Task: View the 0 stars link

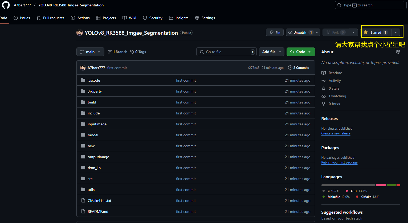Action: [330, 88]
